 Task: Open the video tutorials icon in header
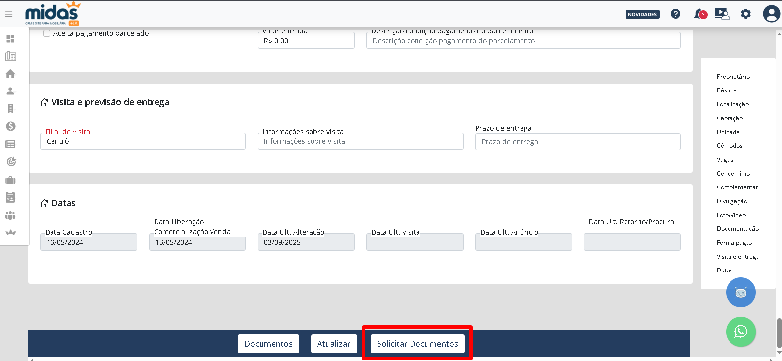click(722, 14)
